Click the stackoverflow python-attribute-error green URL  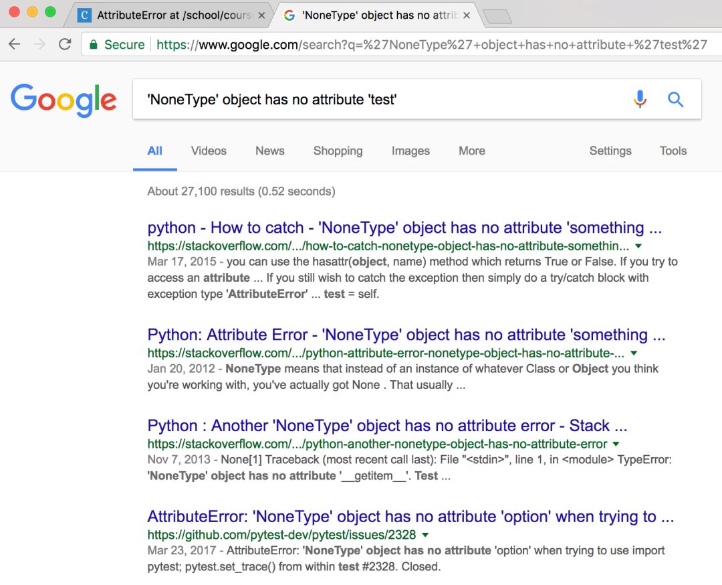coord(386,353)
